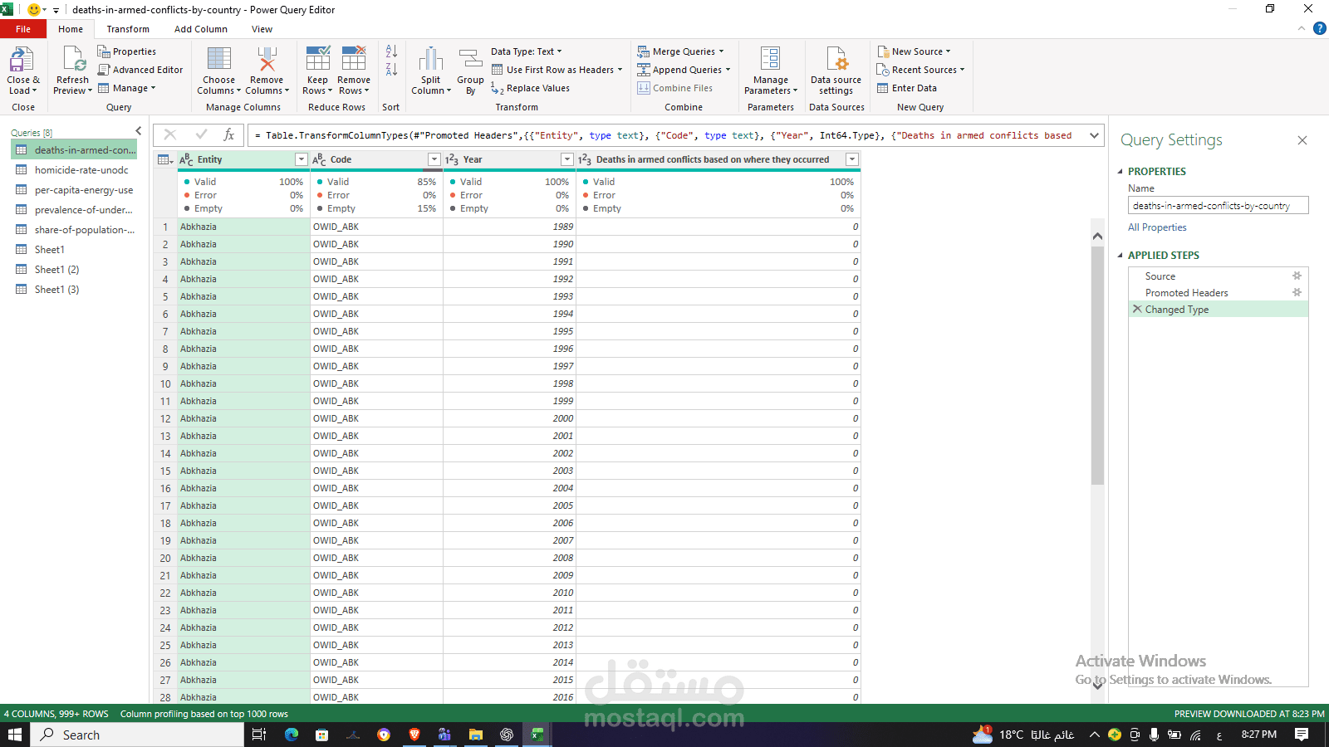Close the Query Settings pane
The image size is (1329, 747).
[x=1302, y=140]
